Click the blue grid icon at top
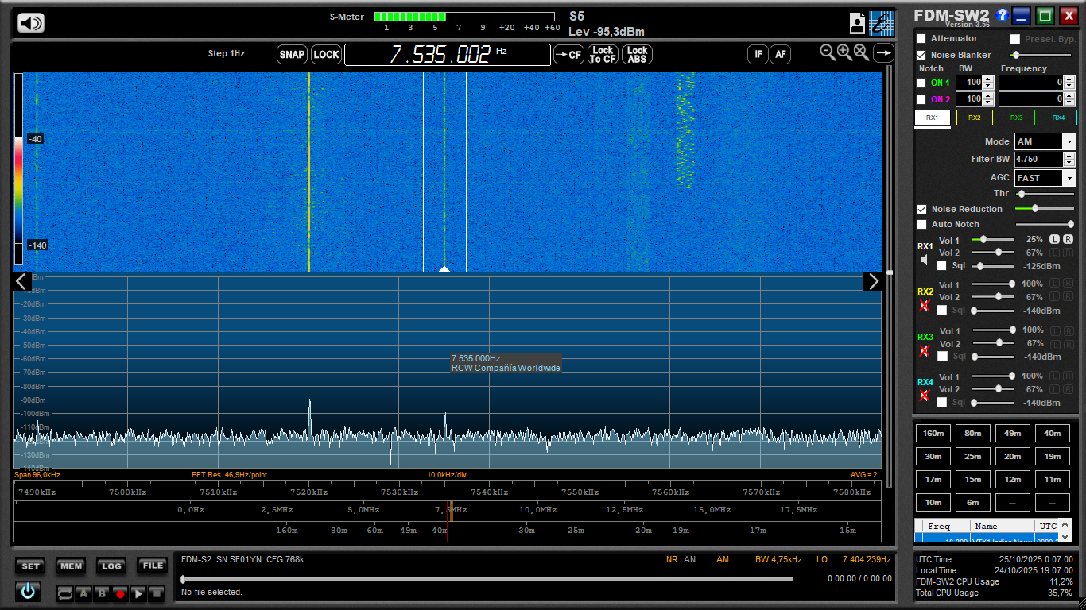The image size is (1086, 610). [x=881, y=23]
